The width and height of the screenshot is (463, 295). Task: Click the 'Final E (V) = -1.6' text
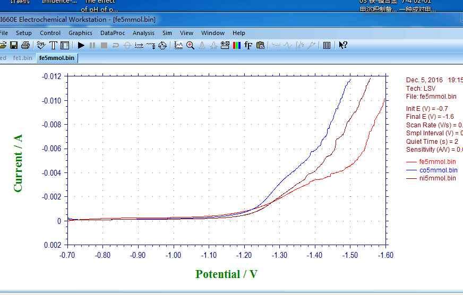430,117
